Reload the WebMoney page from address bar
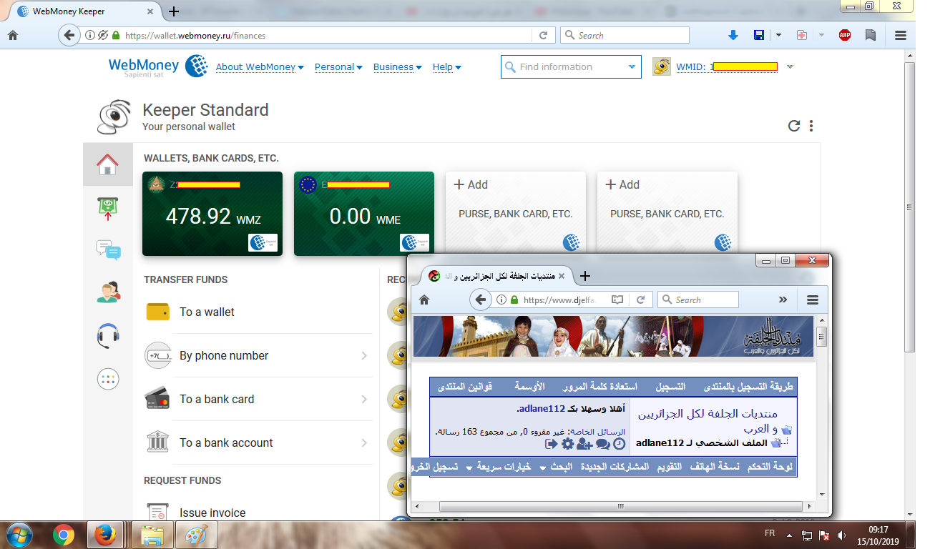Viewport: 930px width, 549px height. [543, 35]
